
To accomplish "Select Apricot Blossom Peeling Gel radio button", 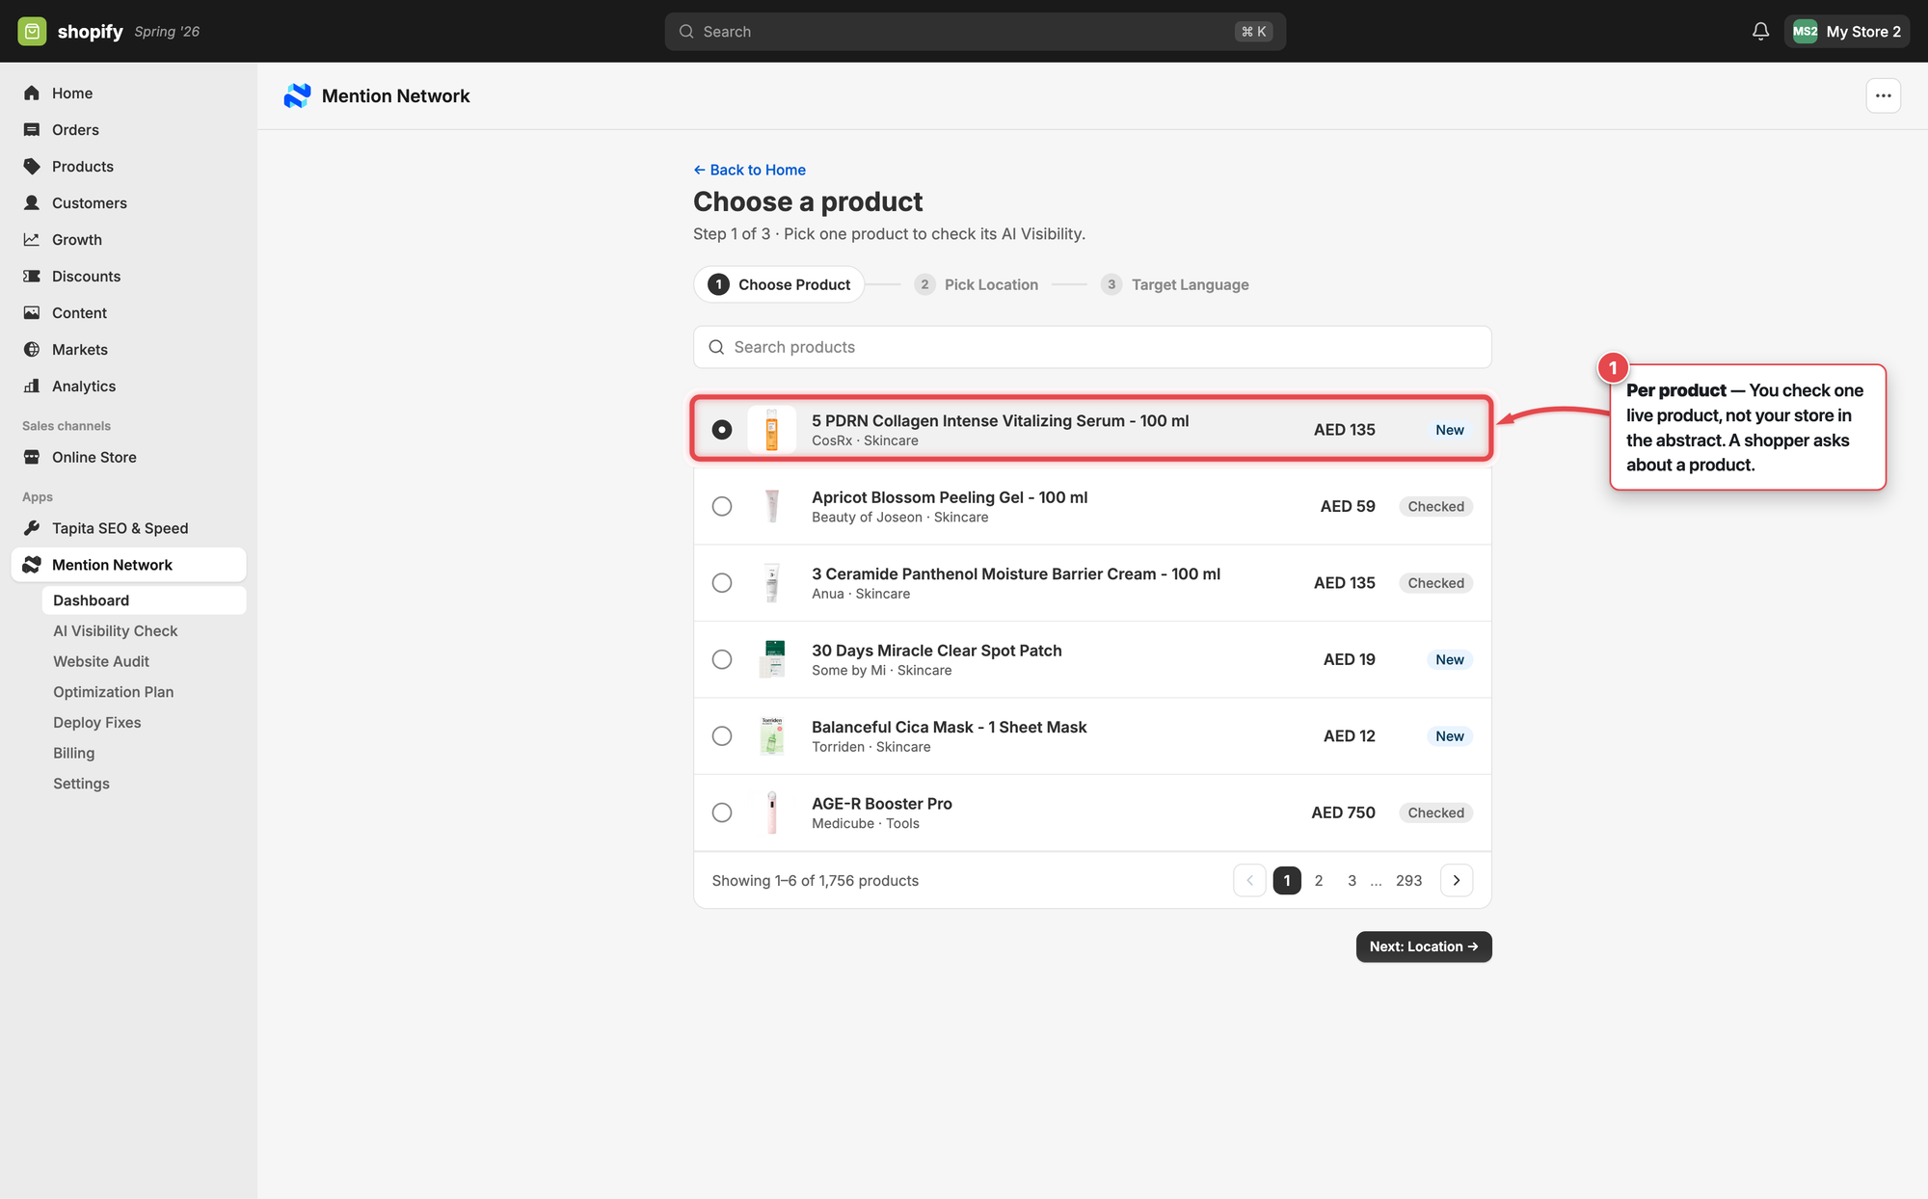I will pos(722,506).
